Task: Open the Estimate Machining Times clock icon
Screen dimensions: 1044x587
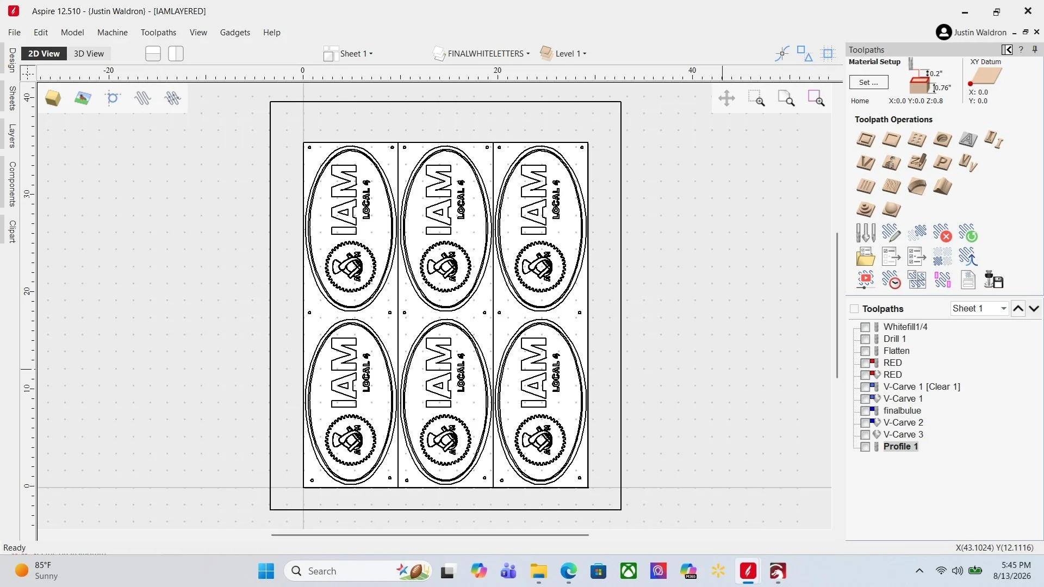Action: click(x=891, y=280)
